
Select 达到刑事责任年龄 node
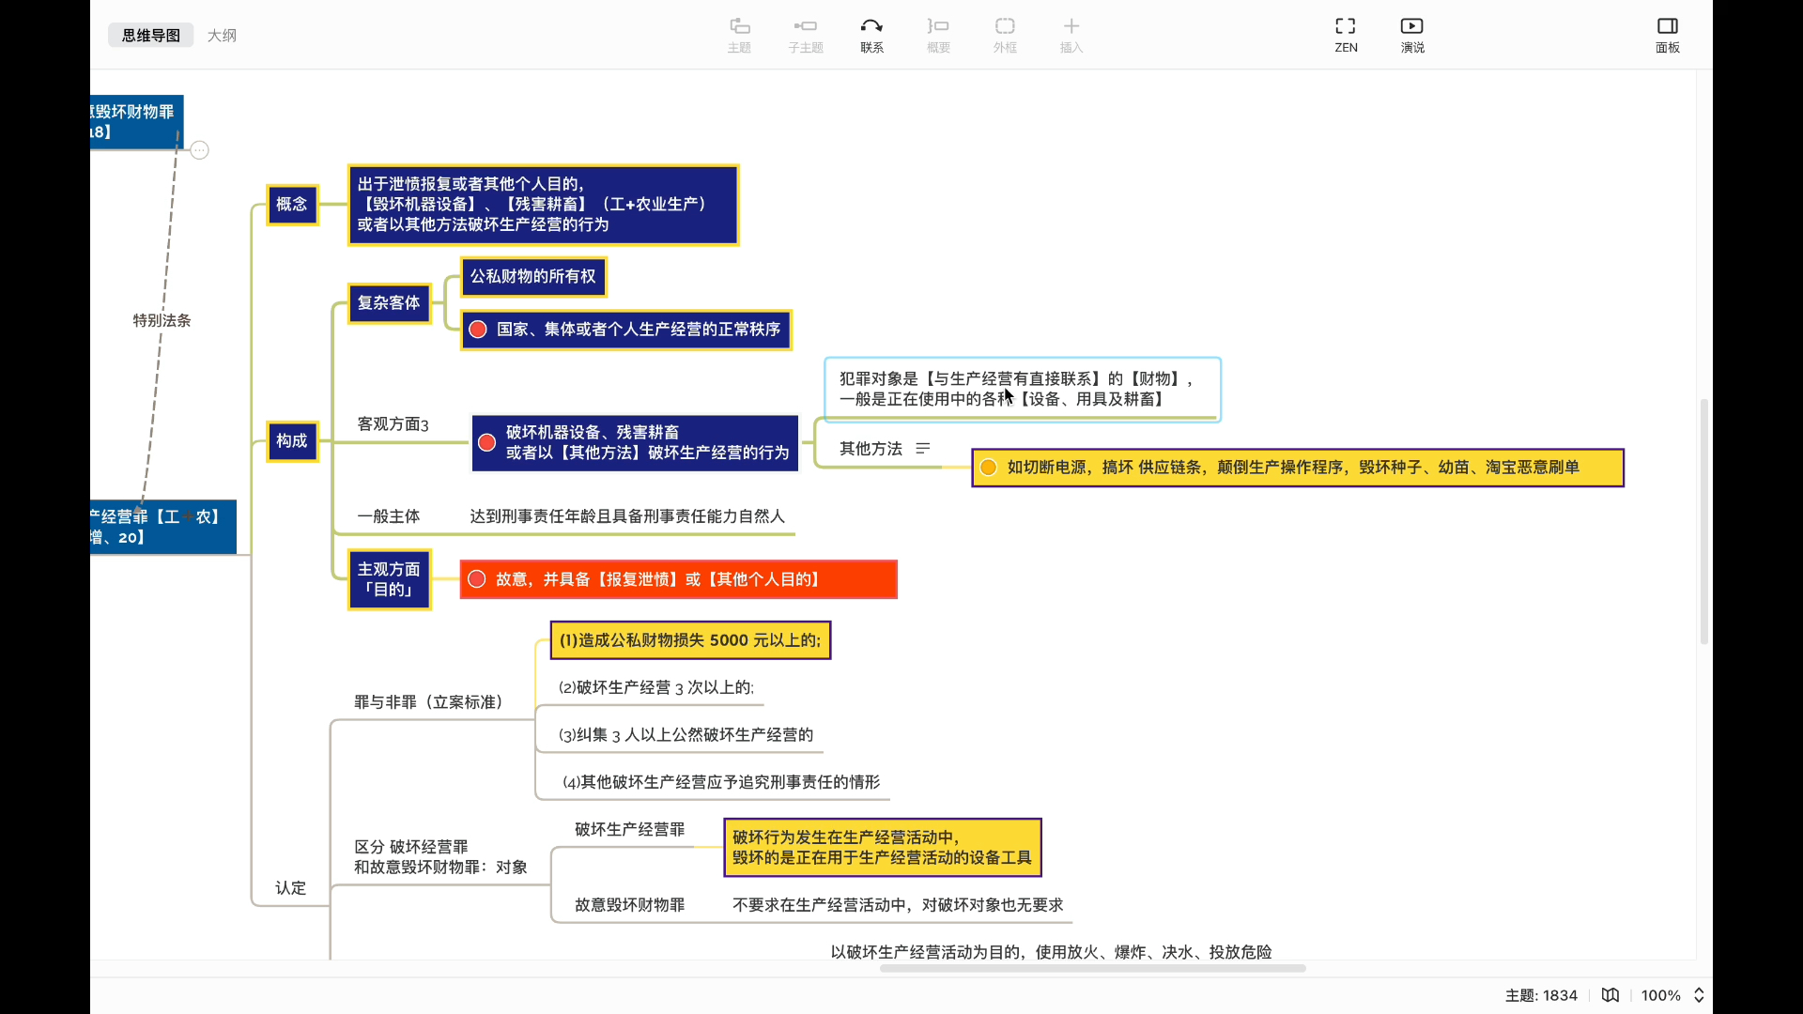pos(627,516)
